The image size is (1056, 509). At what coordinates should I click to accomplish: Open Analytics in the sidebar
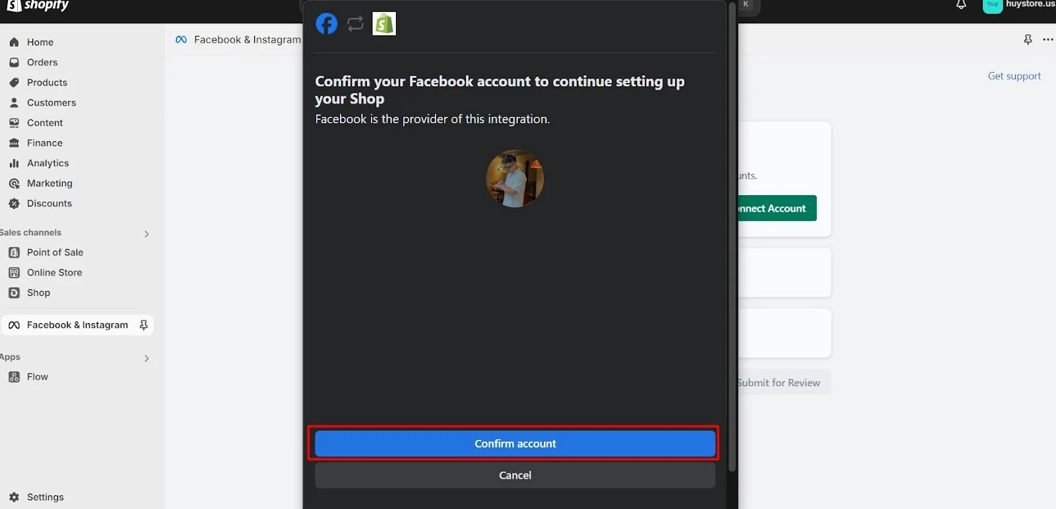[x=48, y=163]
